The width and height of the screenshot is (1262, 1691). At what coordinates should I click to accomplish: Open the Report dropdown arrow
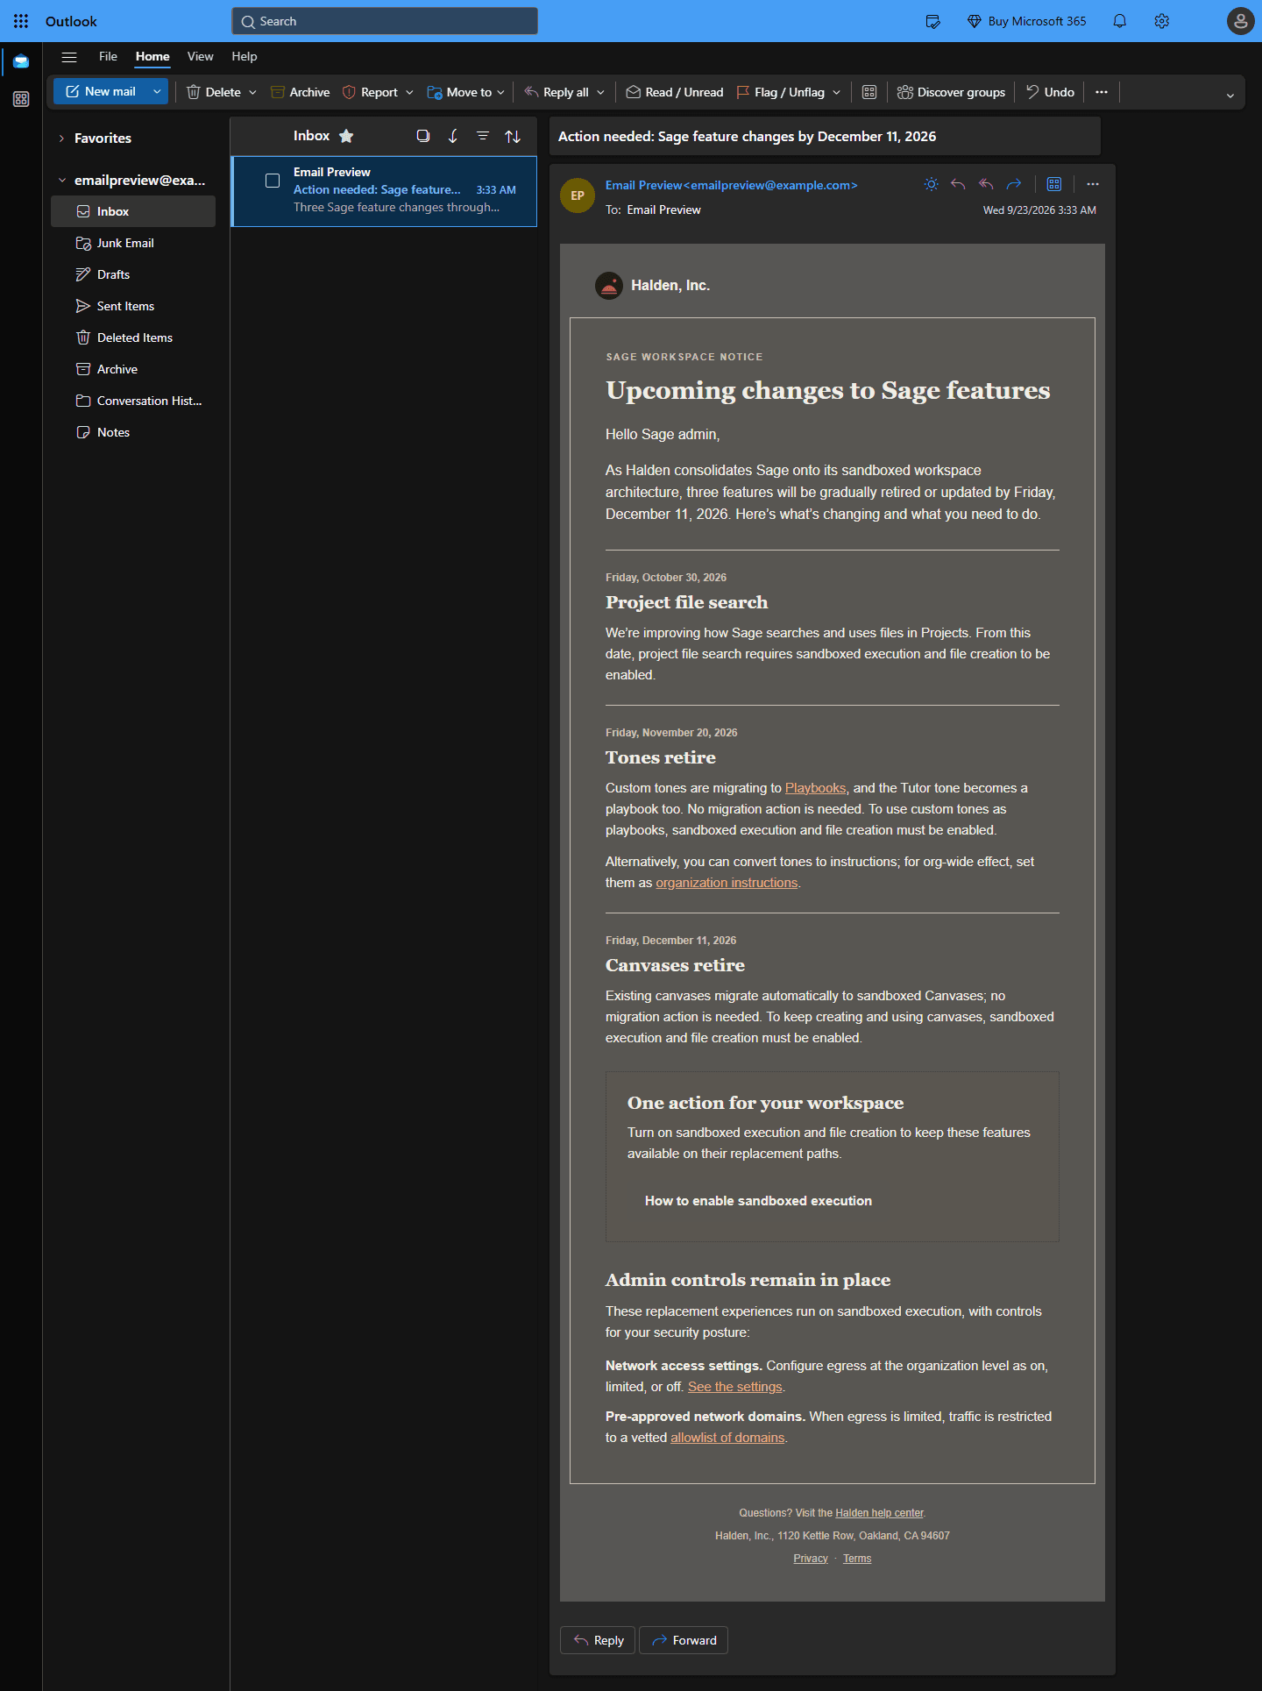click(x=409, y=92)
